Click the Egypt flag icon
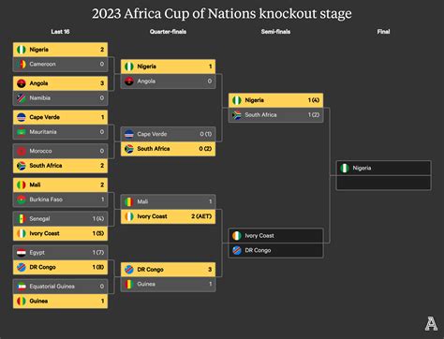Viewport: 444px width, 339px height. coord(22,253)
